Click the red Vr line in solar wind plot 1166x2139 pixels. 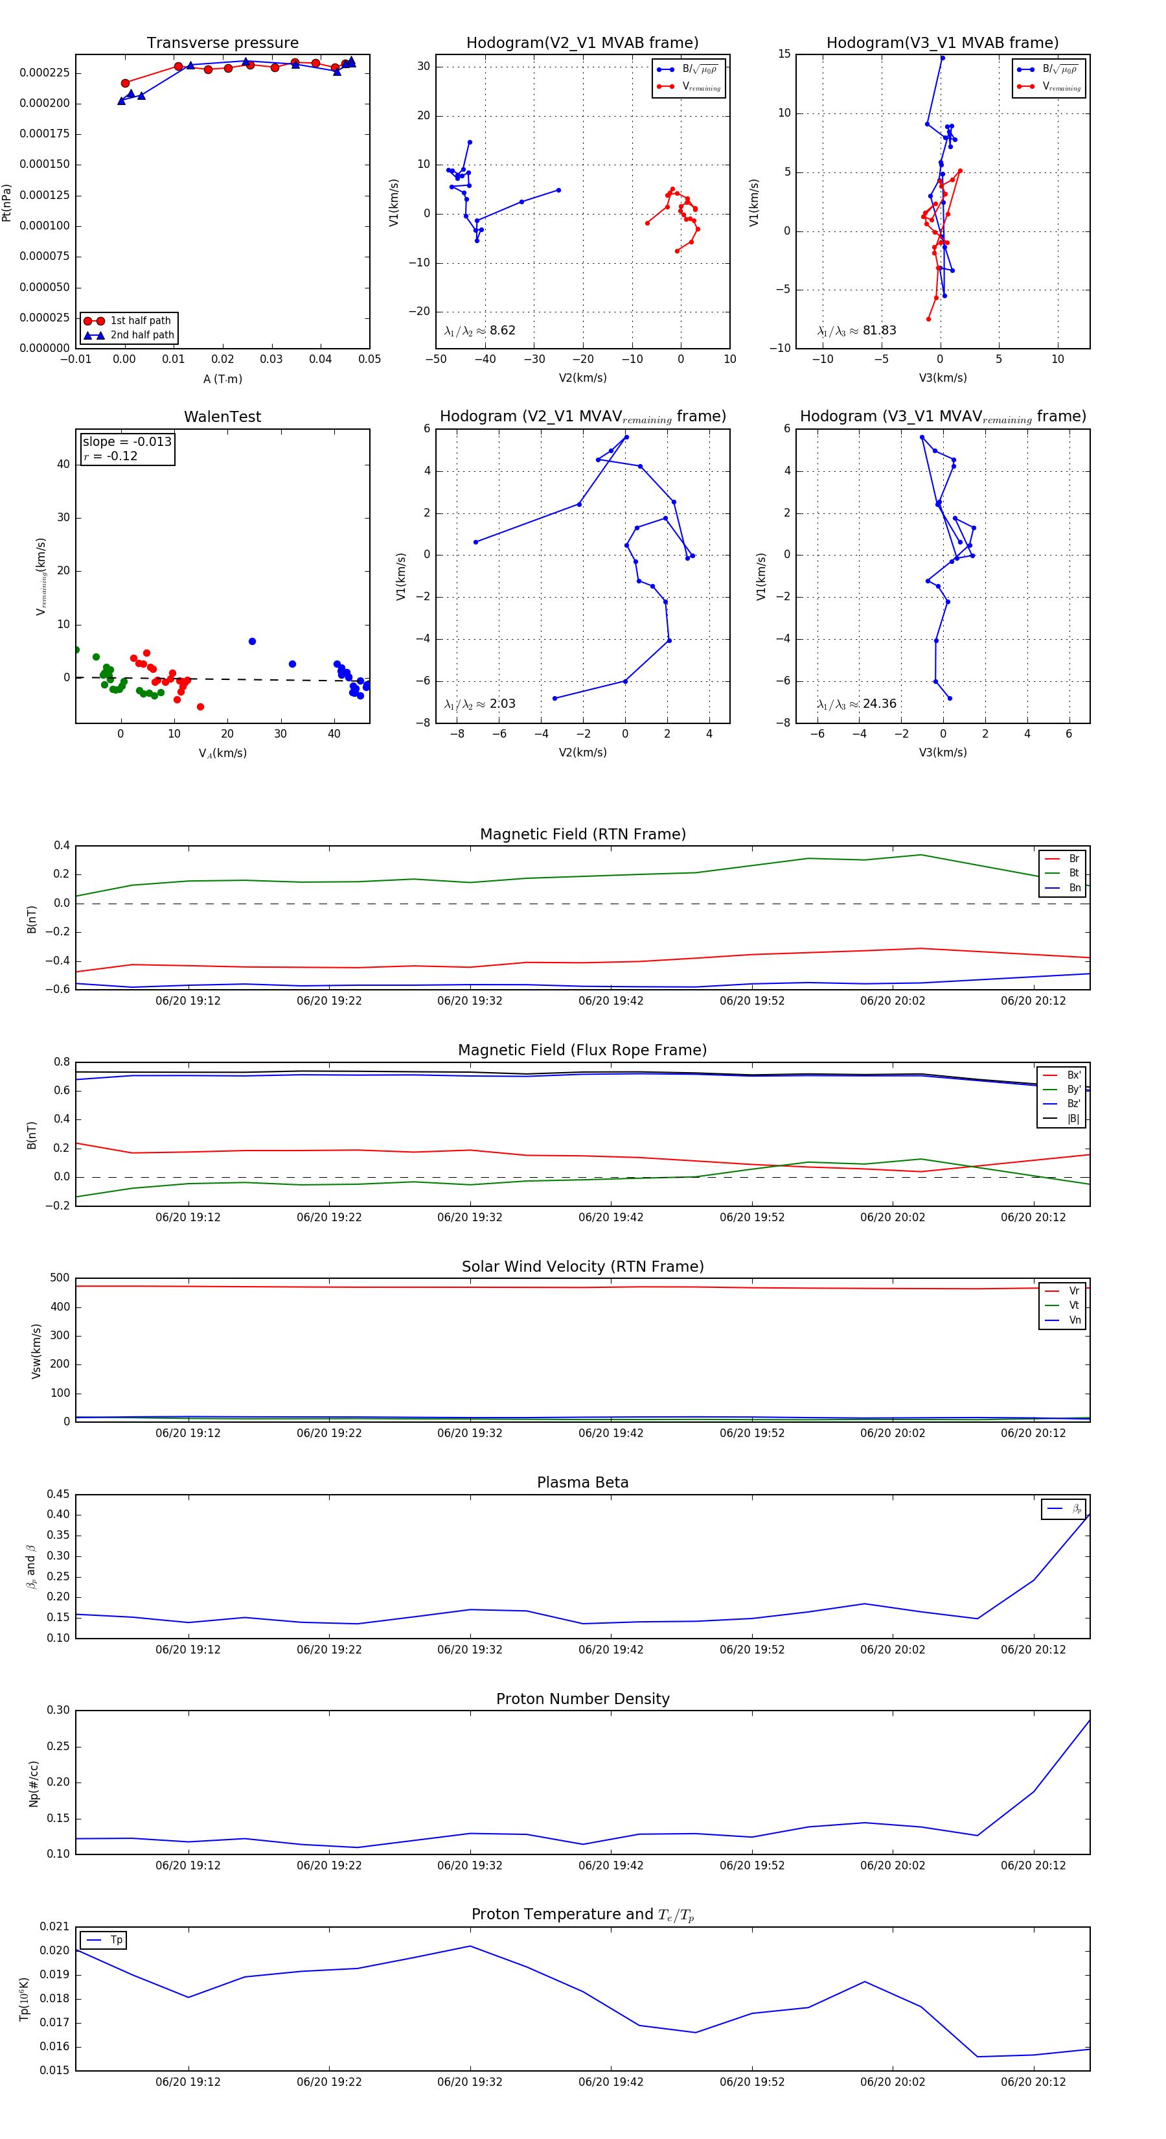(582, 1287)
